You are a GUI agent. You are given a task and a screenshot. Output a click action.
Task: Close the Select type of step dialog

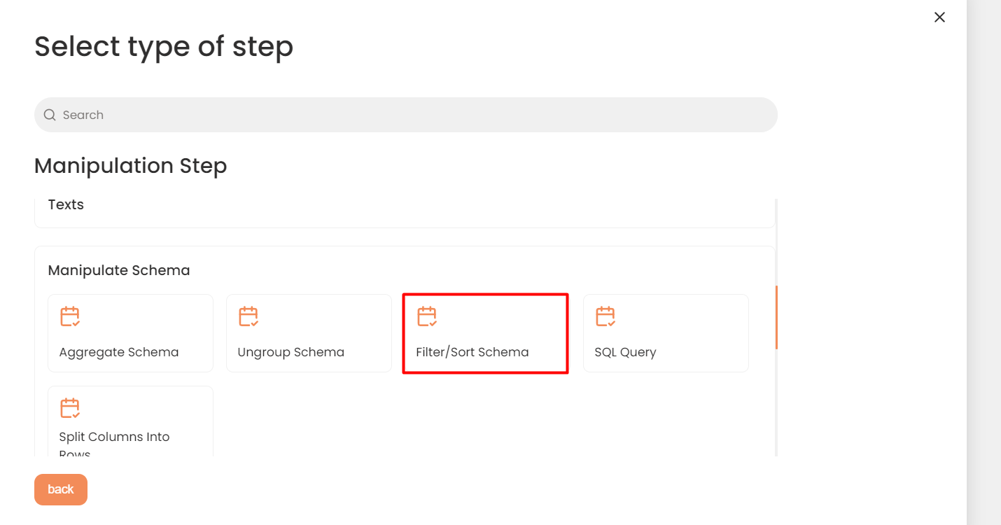939,17
